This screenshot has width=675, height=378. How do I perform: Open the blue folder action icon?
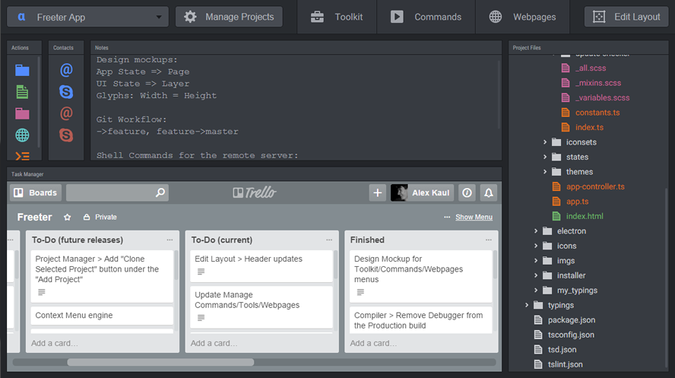point(22,70)
